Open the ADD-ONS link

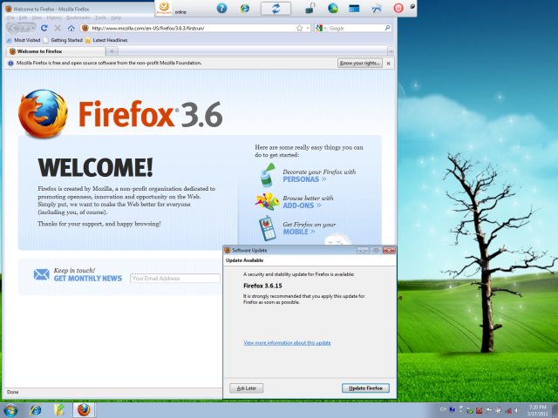coord(302,206)
